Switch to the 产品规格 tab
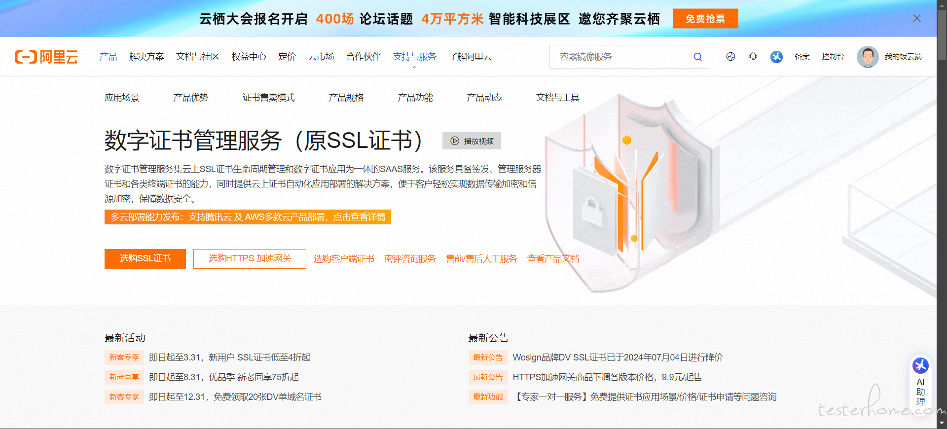 pyautogui.click(x=346, y=98)
